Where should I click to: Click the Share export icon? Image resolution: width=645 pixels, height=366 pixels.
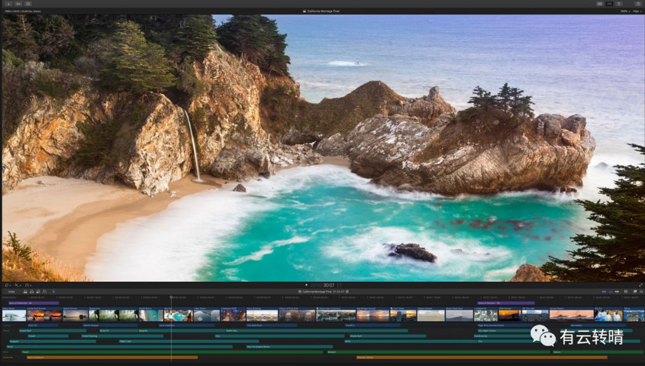tap(638, 4)
